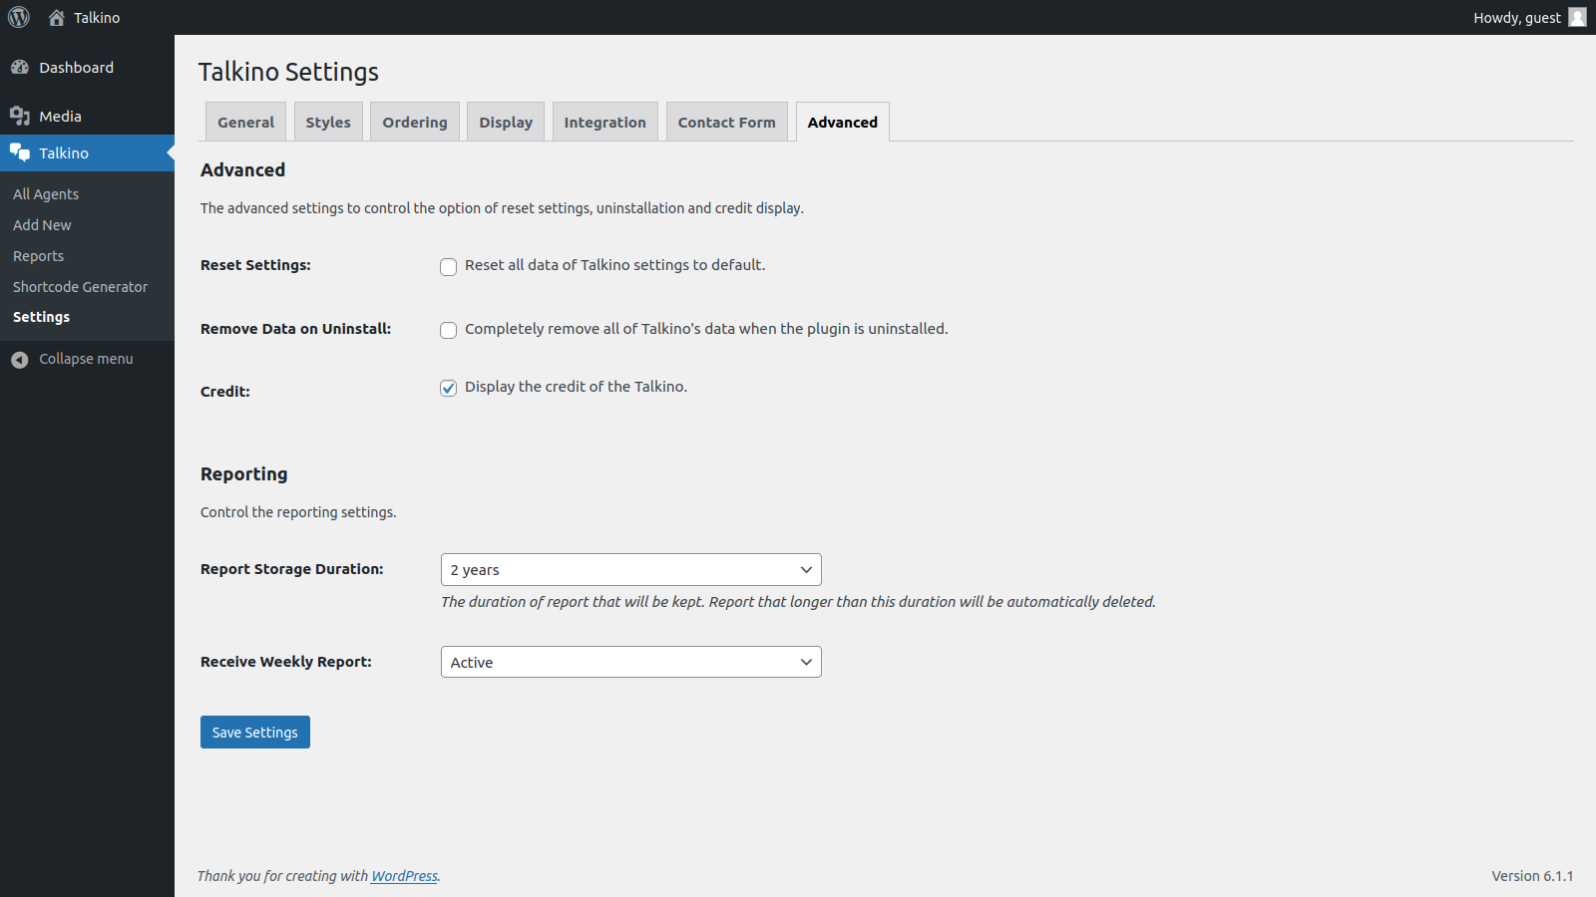The width and height of the screenshot is (1596, 897).
Task: Click the Collapse menu arrow icon
Action: [x=20, y=360]
